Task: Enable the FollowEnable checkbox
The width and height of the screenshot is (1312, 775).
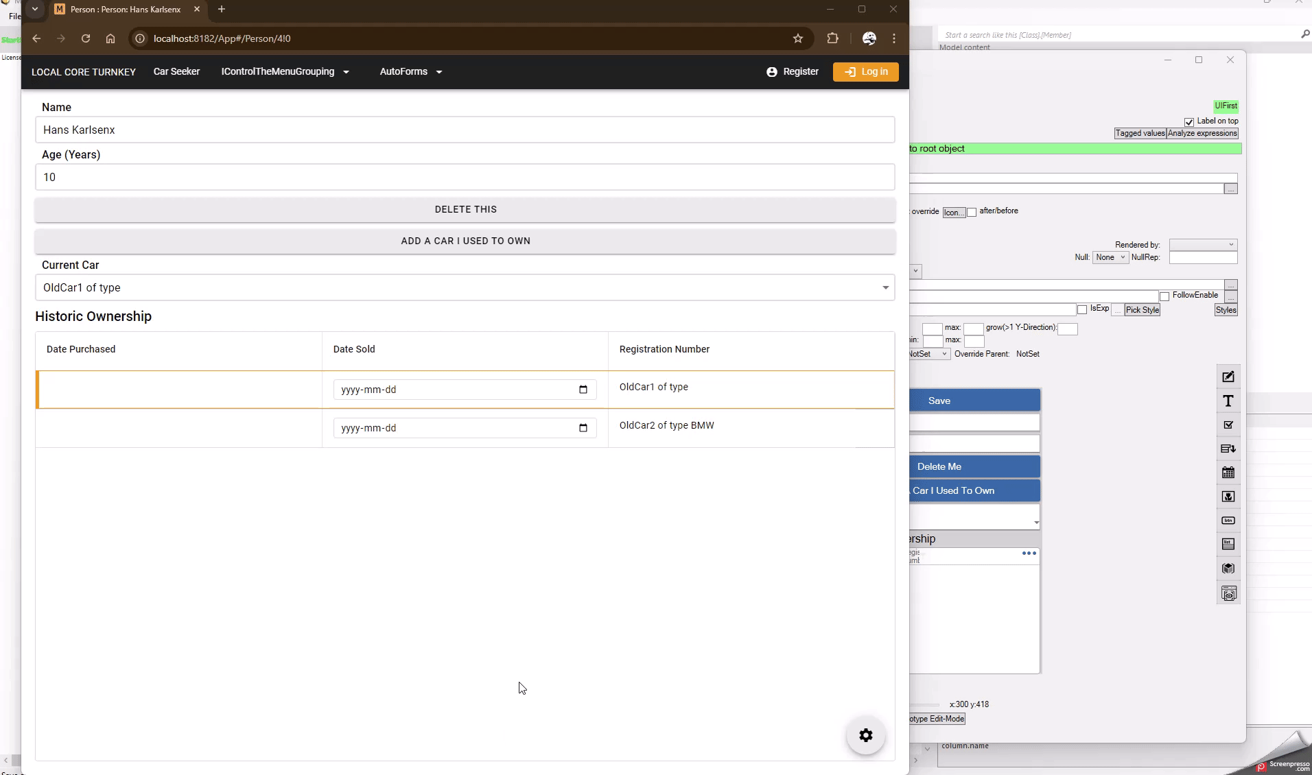Action: (x=1164, y=296)
